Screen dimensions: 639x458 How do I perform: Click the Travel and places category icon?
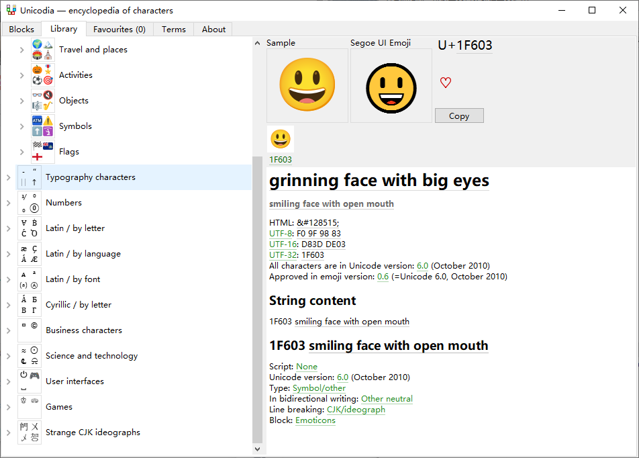(43, 50)
